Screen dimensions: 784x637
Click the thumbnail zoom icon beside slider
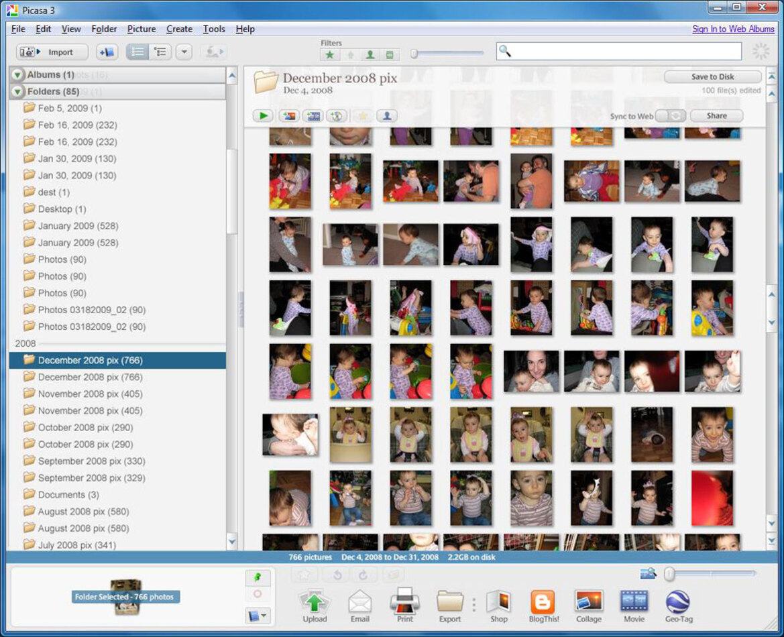tap(648, 573)
